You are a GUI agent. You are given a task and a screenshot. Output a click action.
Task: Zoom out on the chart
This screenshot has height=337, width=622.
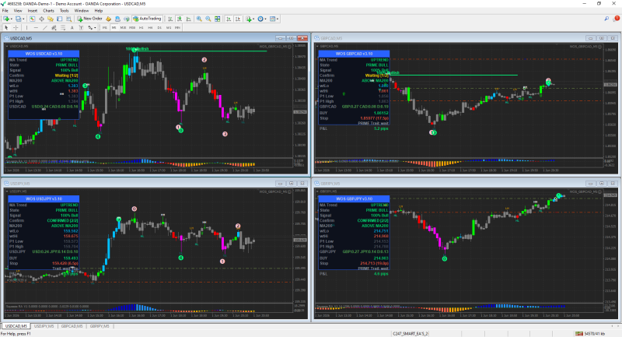pos(208,19)
